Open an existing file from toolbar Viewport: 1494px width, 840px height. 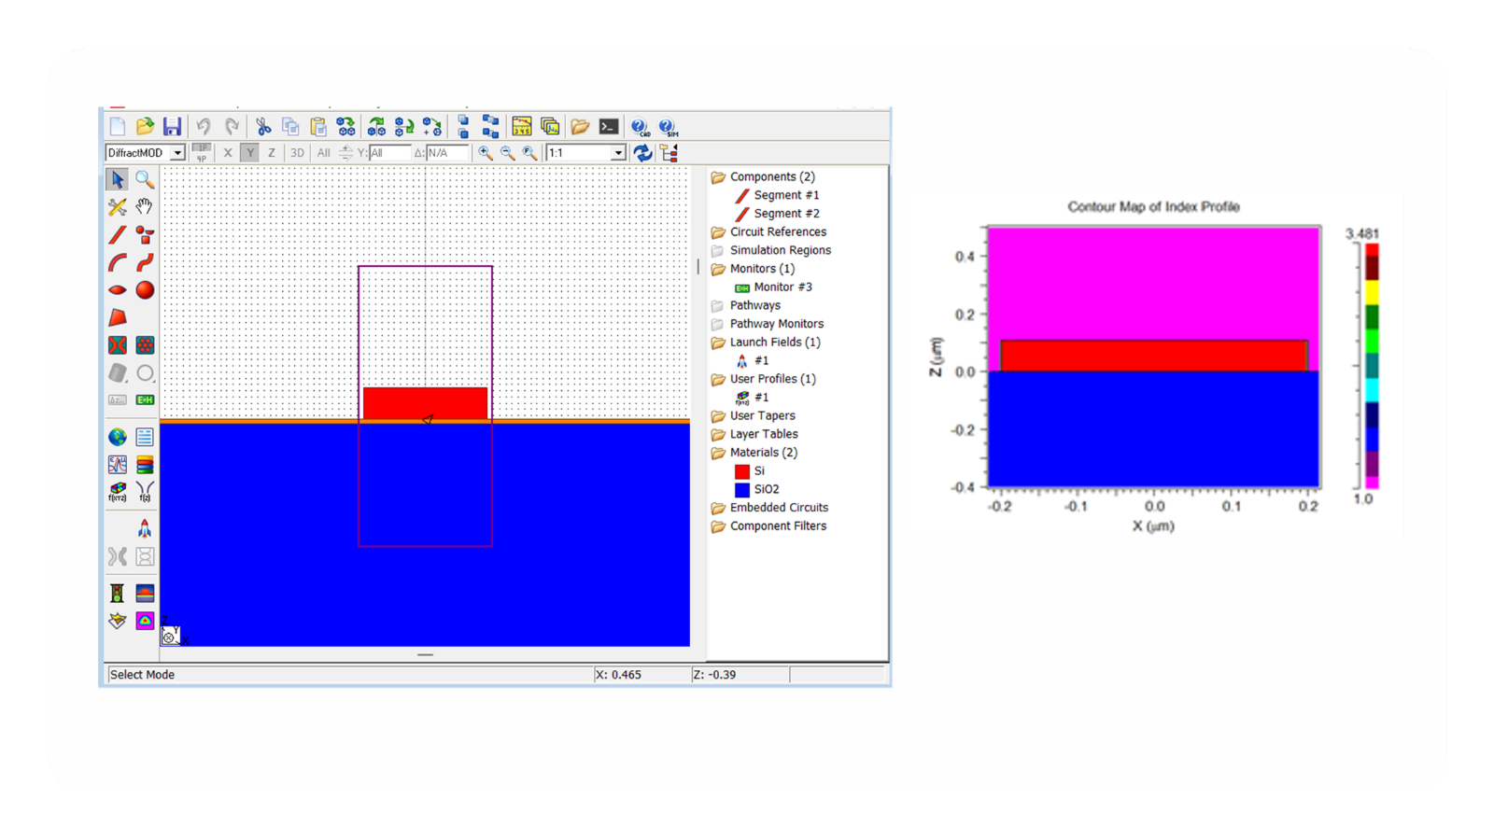[x=145, y=127]
